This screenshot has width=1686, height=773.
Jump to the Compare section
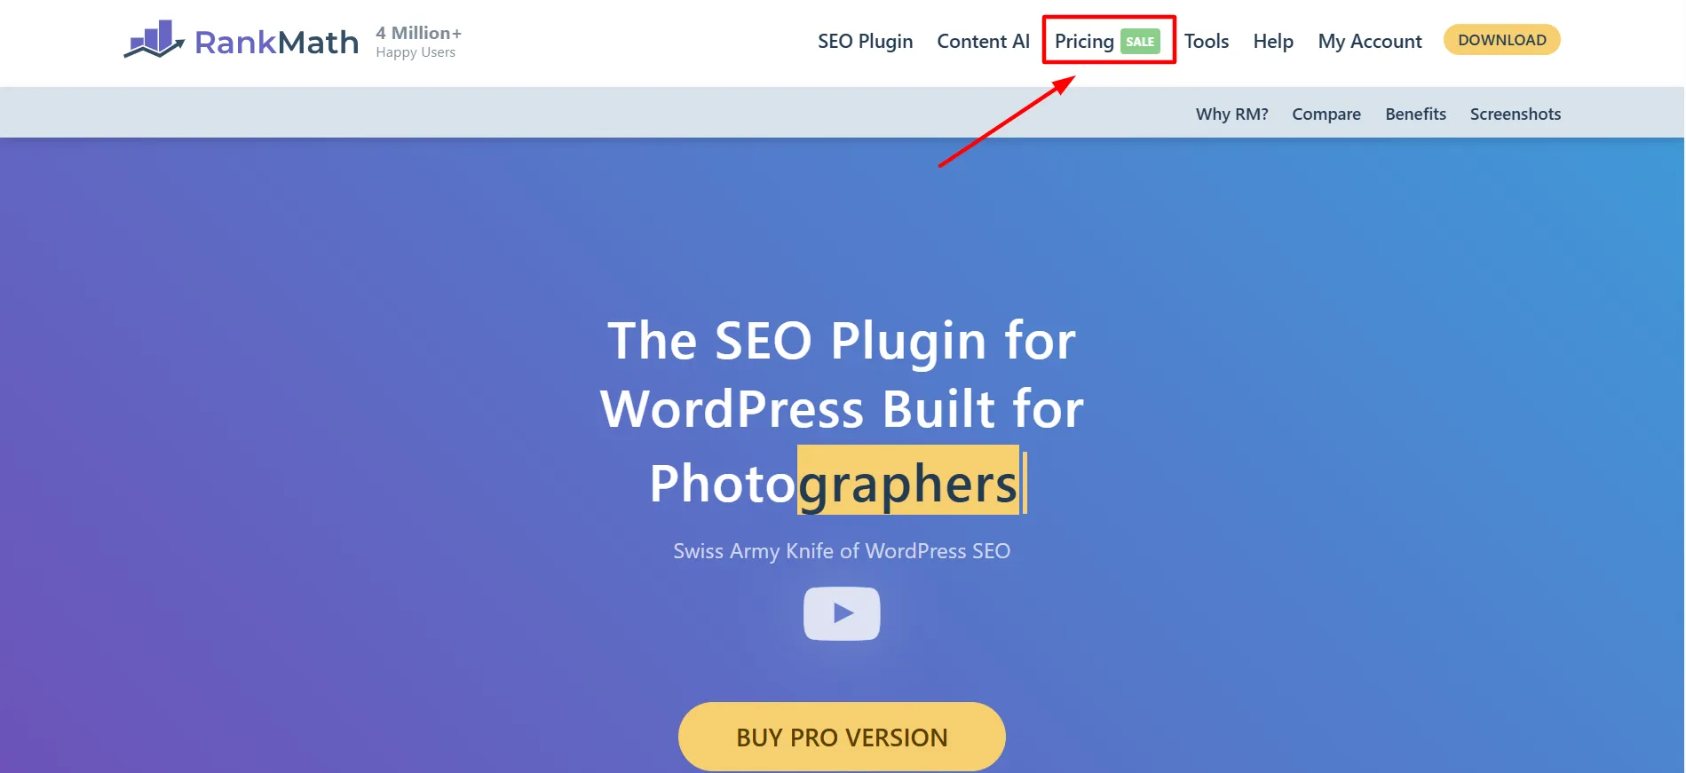click(x=1326, y=114)
